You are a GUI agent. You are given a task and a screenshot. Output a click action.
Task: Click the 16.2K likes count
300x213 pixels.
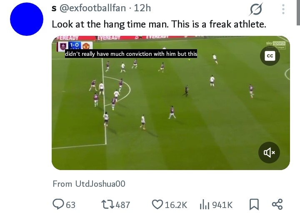(176, 205)
